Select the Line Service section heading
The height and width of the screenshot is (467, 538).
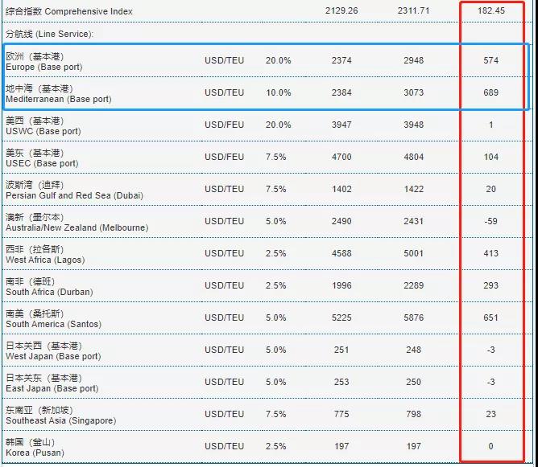pyautogui.click(x=49, y=35)
